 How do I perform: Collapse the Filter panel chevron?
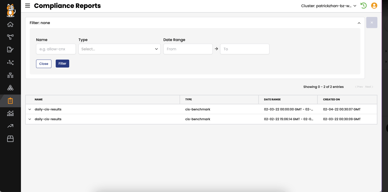(x=359, y=23)
